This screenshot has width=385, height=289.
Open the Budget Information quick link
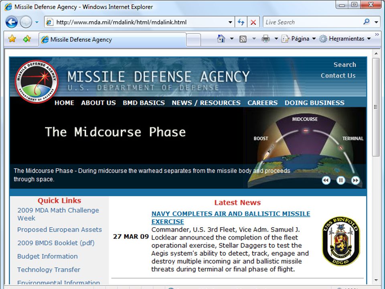click(x=47, y=256)
